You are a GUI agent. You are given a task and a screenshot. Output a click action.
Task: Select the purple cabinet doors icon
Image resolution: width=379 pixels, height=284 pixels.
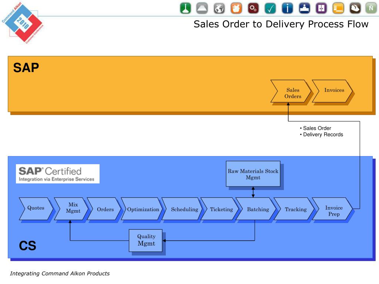pos(321,8)
